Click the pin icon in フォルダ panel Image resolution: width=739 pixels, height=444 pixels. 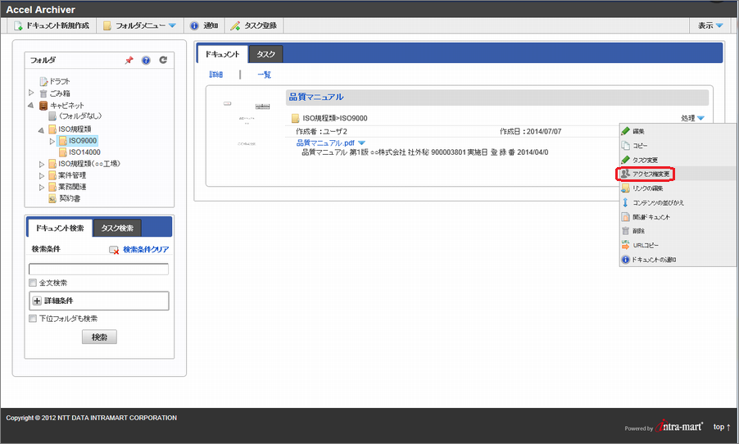tap(129, 61)
